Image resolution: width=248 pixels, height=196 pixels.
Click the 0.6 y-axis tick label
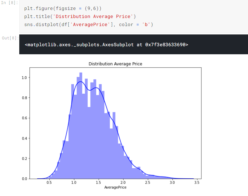pos(24,118)
